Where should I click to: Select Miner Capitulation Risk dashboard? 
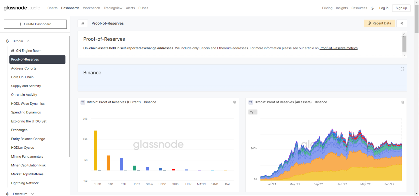28,165
